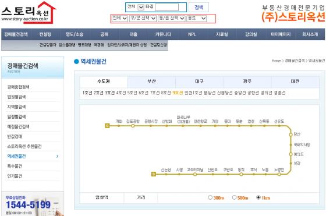Image resolution: width=326 pixels, height=216 pixels.
Task: Select the 300m distance radio button
Action: (210, 197)
